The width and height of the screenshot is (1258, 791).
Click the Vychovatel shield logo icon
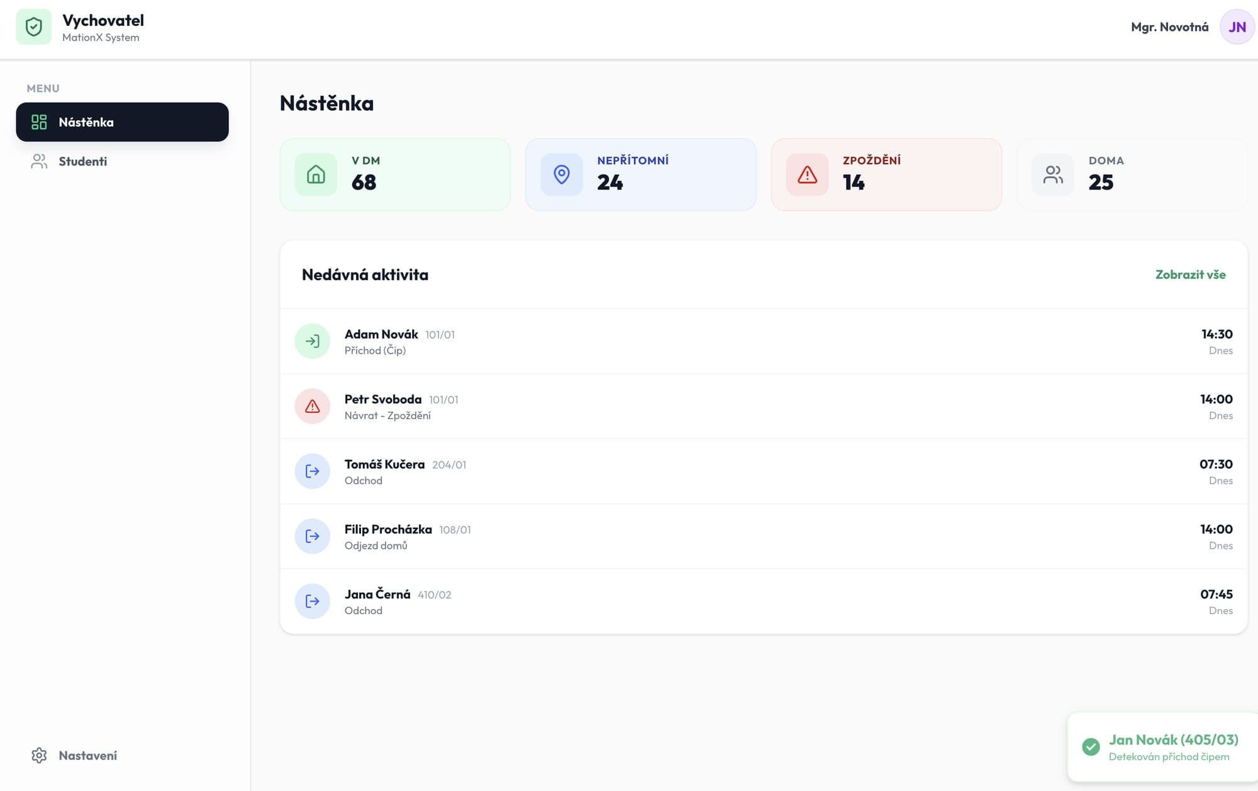(33, 27)
